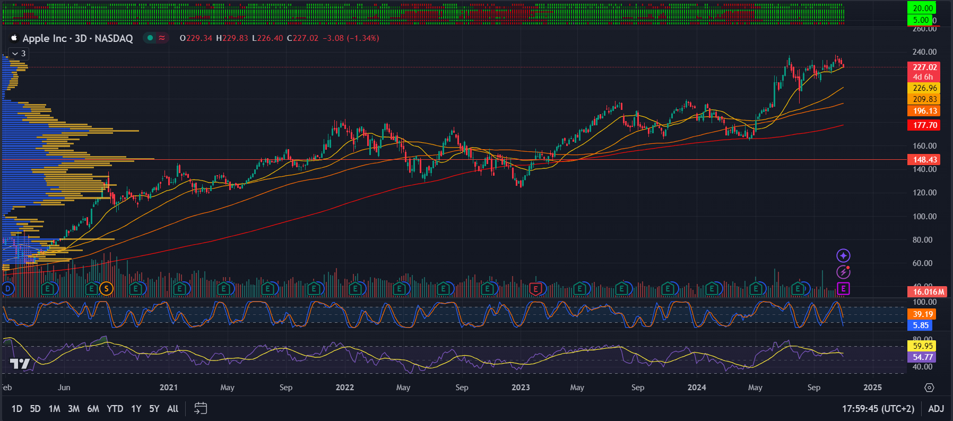Click the change value −3.08 (−1.34%)
The height and width of the screenshot is (421, 953).
[351, 38]
